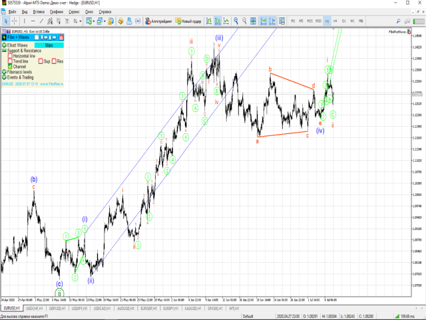Click the Main button in Fibo panel
This screenshot has height=320, width=426.
(x=49, y=45)
